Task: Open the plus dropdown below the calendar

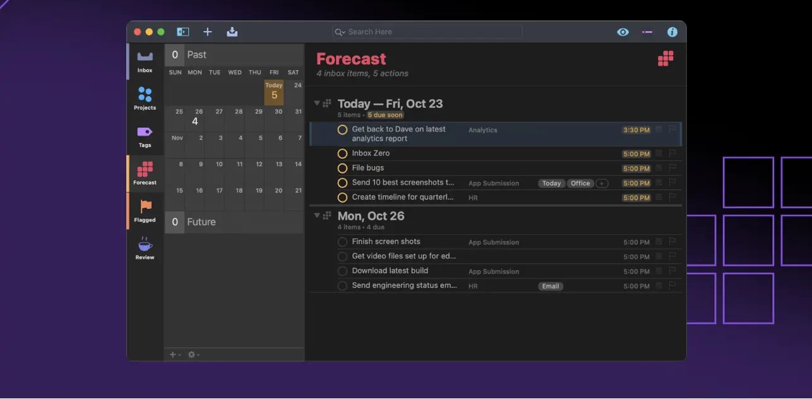Action: pos(175,355)
